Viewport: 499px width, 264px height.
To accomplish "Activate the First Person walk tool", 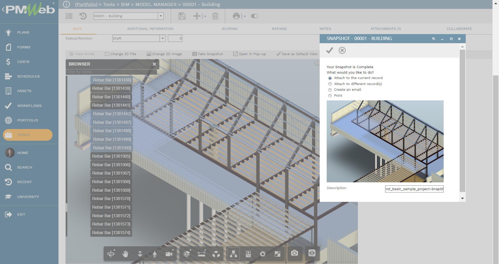I will [155, 254].
